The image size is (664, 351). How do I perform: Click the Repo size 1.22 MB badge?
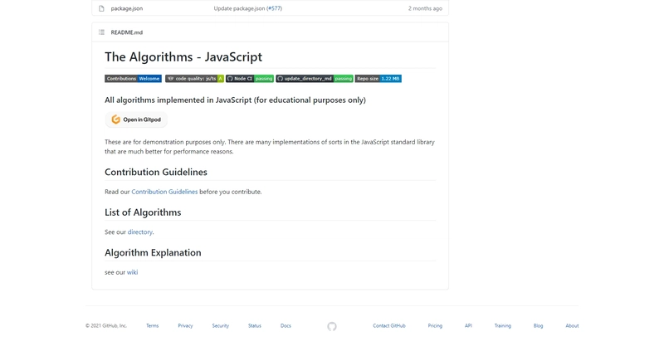(x=378, y=79)
